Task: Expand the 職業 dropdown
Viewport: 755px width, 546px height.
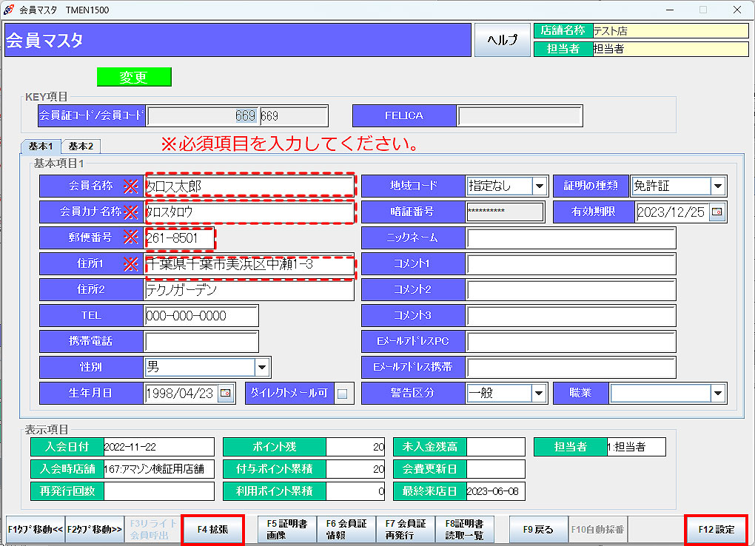Action: point(717,393)
